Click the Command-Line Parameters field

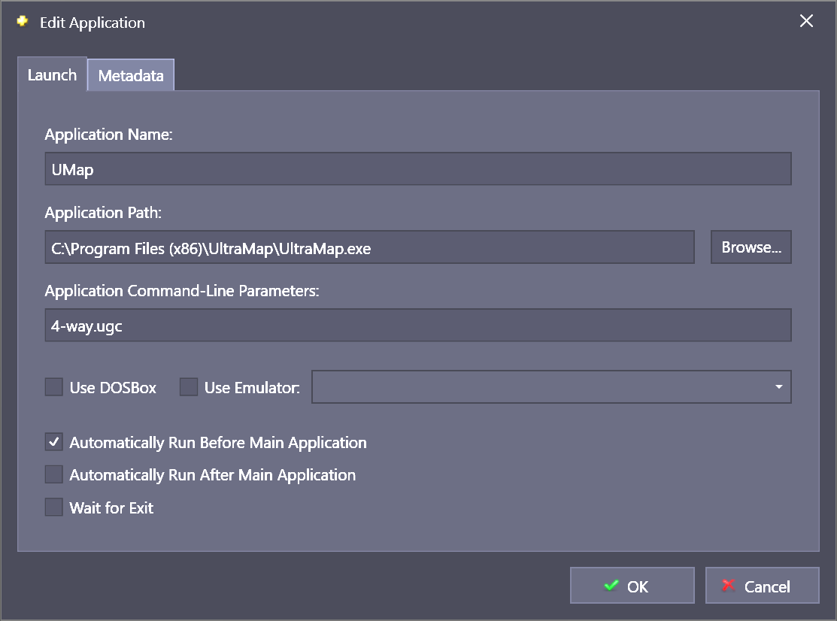[418, 326]
